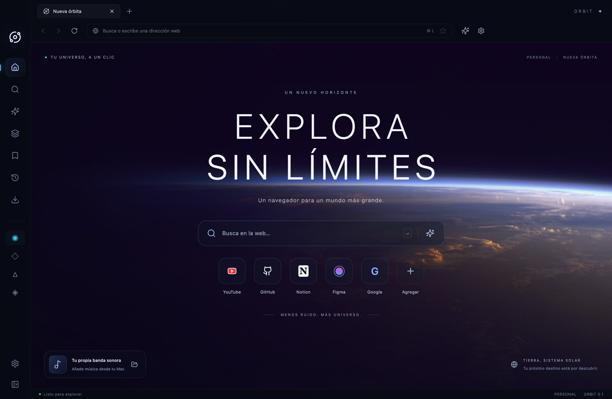Screen dimensions: 612x399
Task: Click the PERSONAL breadcrumb at top right
Action: click(x=539, y=57)
